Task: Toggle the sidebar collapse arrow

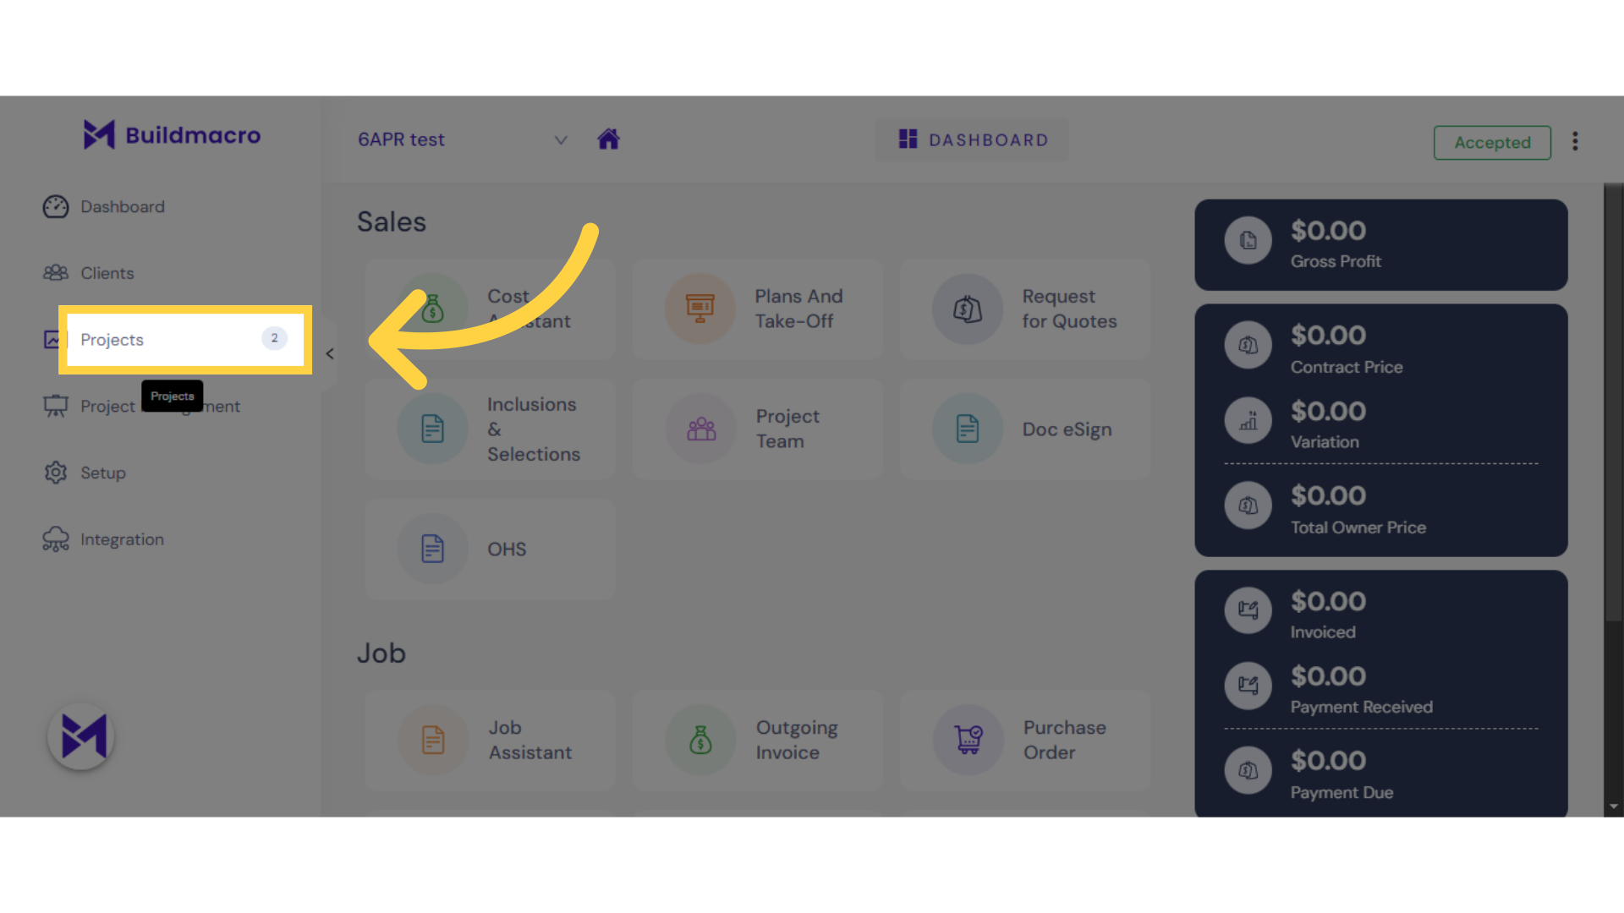Action: click(x=330, y=353)
